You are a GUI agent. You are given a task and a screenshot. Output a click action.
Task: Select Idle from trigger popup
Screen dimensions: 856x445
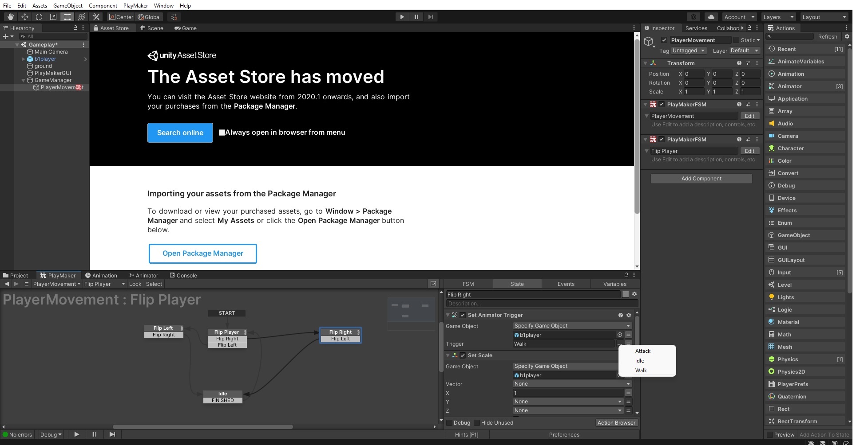pyautogui.click(x=639, y=361)
